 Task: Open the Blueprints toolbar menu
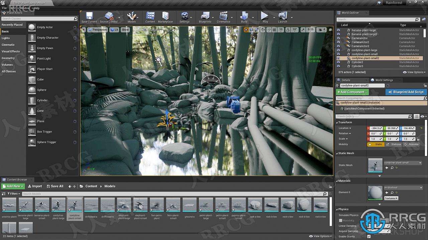pyautogui.click(x=205, y=17)
